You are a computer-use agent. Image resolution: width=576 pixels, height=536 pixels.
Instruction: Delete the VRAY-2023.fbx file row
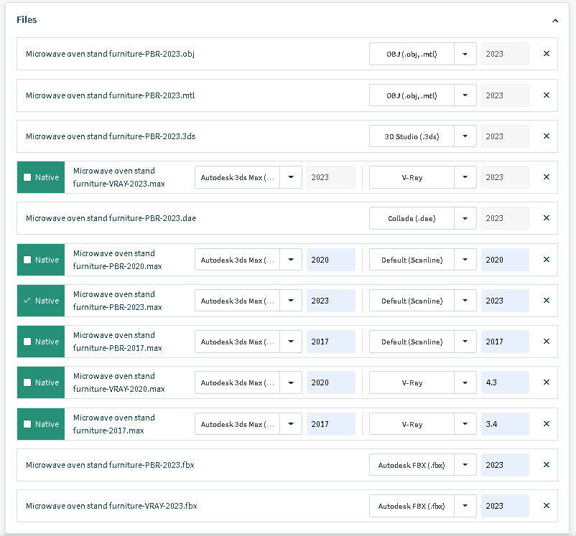[x=546, y=506]
